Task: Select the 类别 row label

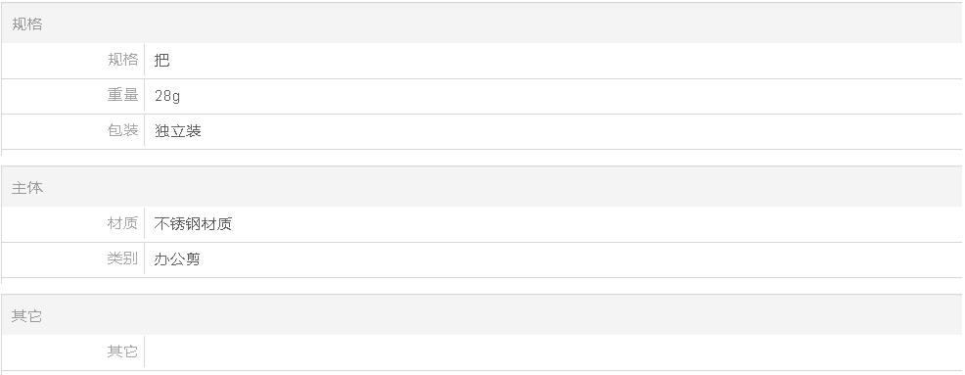Action: pyautogui.click(x=122, y=258)
